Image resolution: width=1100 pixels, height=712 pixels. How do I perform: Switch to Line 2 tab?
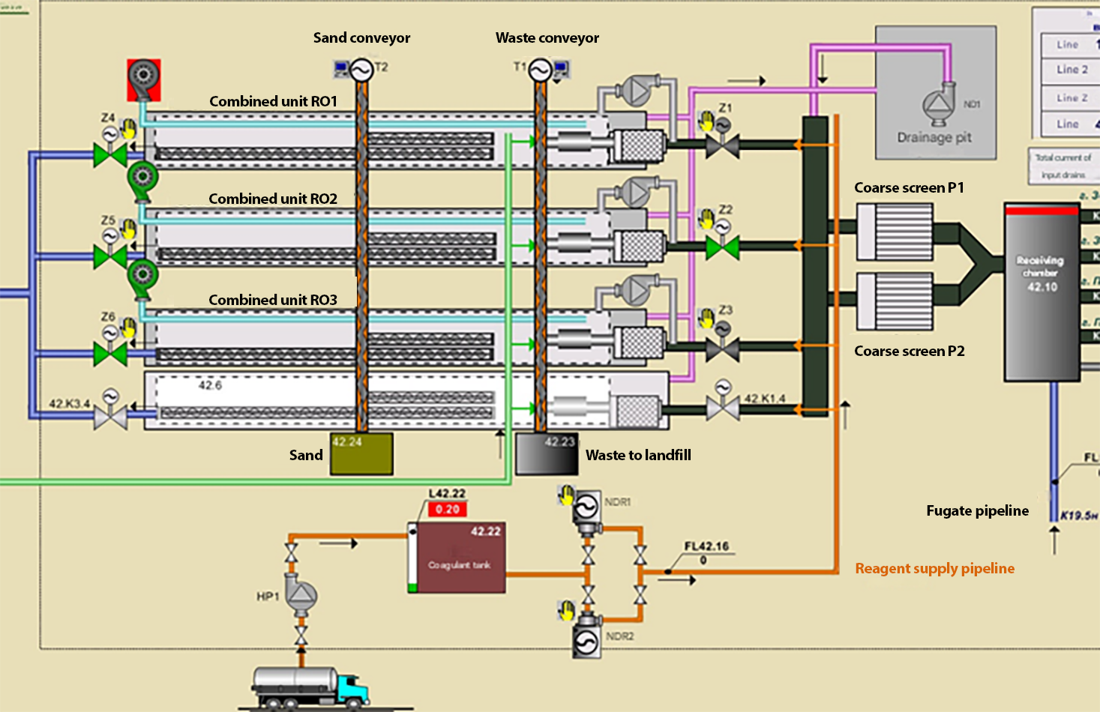1072,70
